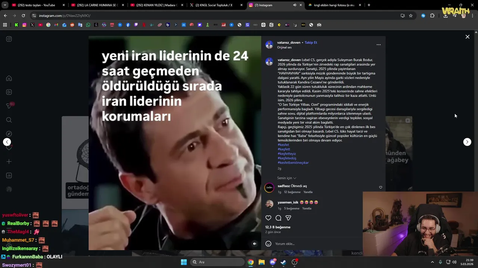Open the #keşfetedüş hashtag

(x=287, y=158)
